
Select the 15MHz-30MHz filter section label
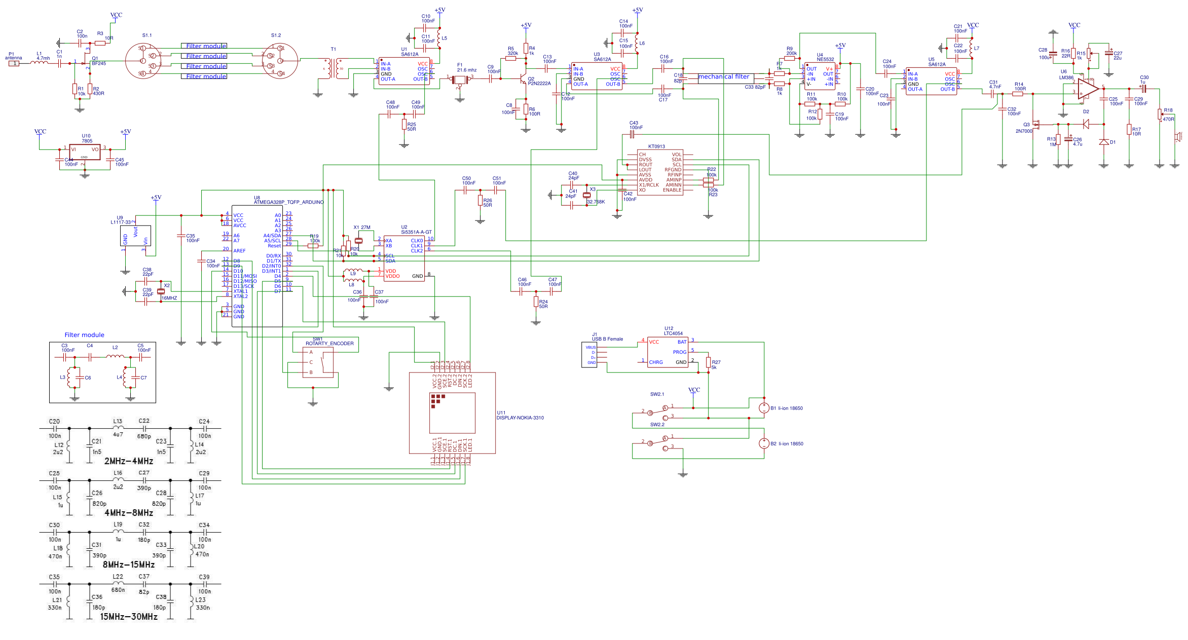coord(129,617)
